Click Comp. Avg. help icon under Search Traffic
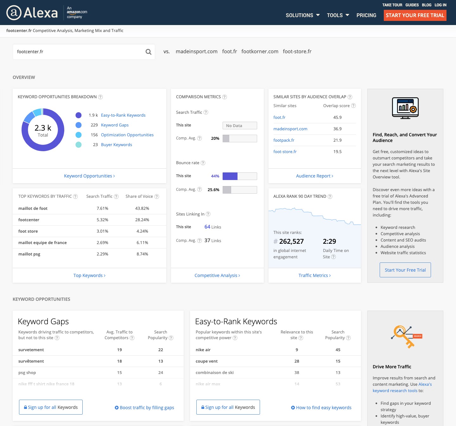Screen dimensions: 456x426 (x=199, y=138)
